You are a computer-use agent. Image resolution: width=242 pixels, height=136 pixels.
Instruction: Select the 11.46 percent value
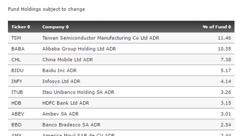[224, 38]
